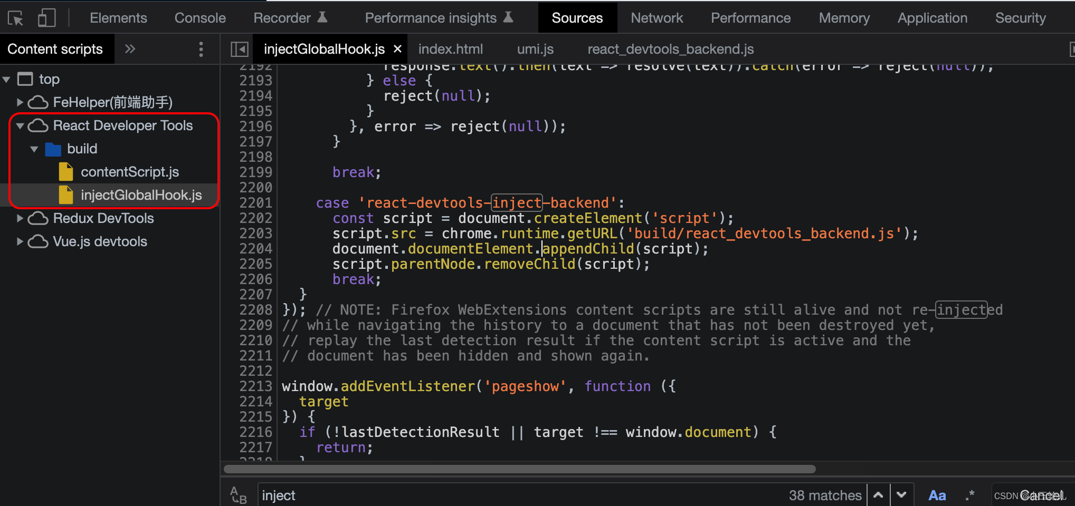Jump to the next search match

tap(902, 494)
